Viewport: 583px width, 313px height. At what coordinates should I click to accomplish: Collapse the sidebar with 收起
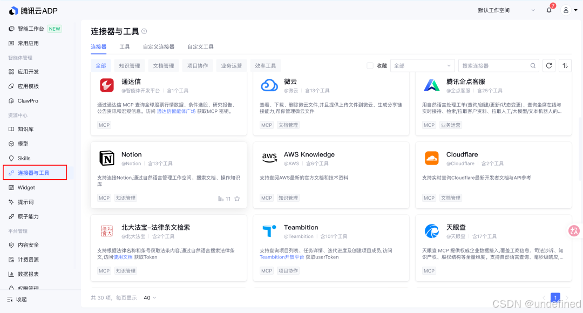click(x=17, y=300)
